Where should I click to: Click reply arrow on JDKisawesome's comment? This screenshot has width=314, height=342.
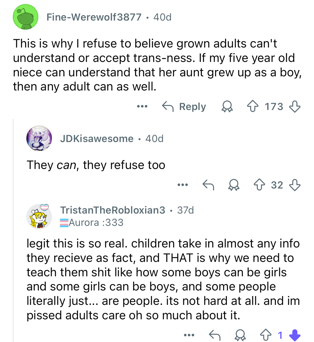point(208,185)
